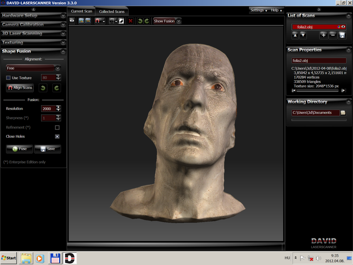Click the Scan Properties horizontal scrollbar
This screenshot has height=265, width=353.
coord(319,91)
